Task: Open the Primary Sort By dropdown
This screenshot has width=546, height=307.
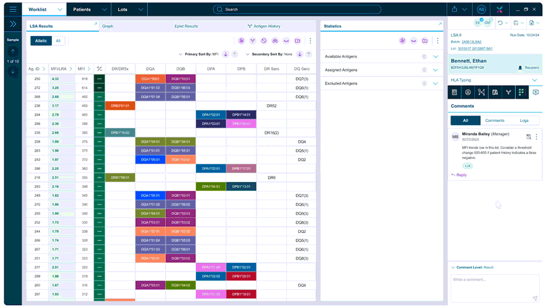Action: point(180,54)
